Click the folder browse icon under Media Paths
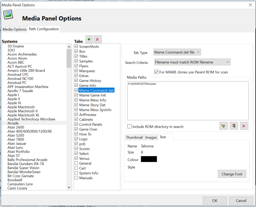 click(x=224, y=126)
